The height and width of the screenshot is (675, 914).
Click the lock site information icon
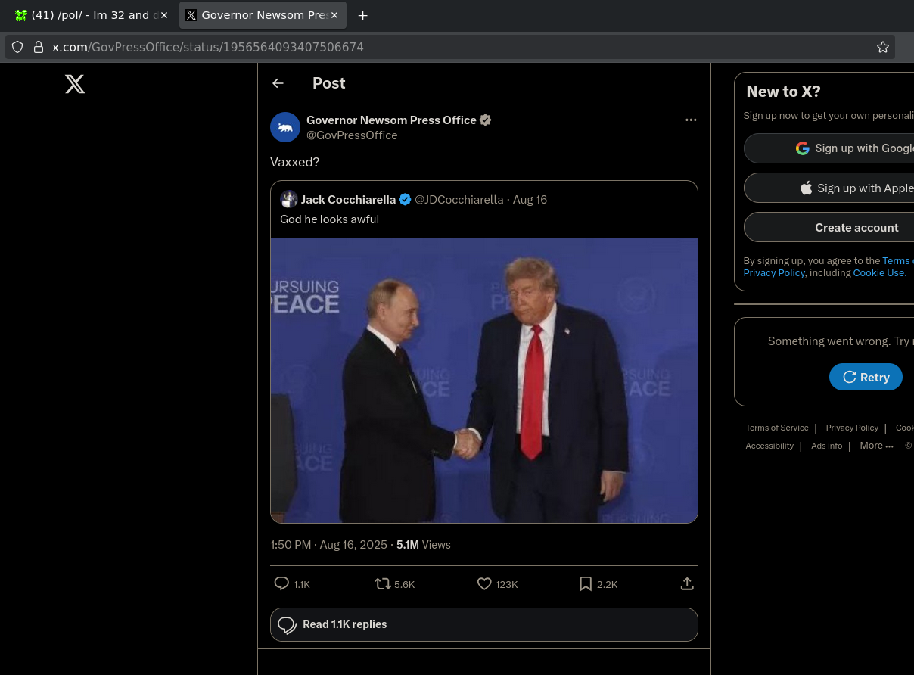click(39, 47)
